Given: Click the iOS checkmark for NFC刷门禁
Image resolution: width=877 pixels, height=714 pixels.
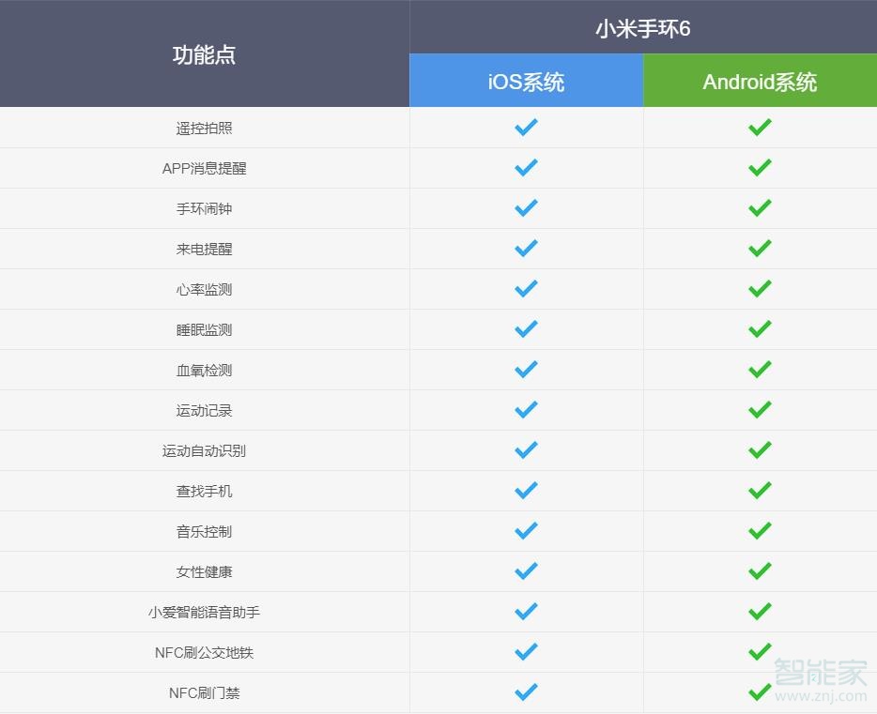Looking at the screenshot, I should point(526,692).
